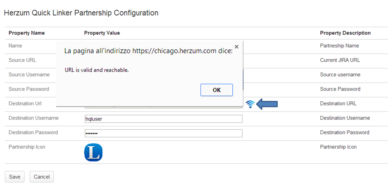Select the Source URL property label

coord(23,60)
